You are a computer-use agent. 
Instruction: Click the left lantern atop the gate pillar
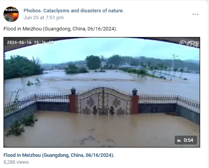pos(73,91)
